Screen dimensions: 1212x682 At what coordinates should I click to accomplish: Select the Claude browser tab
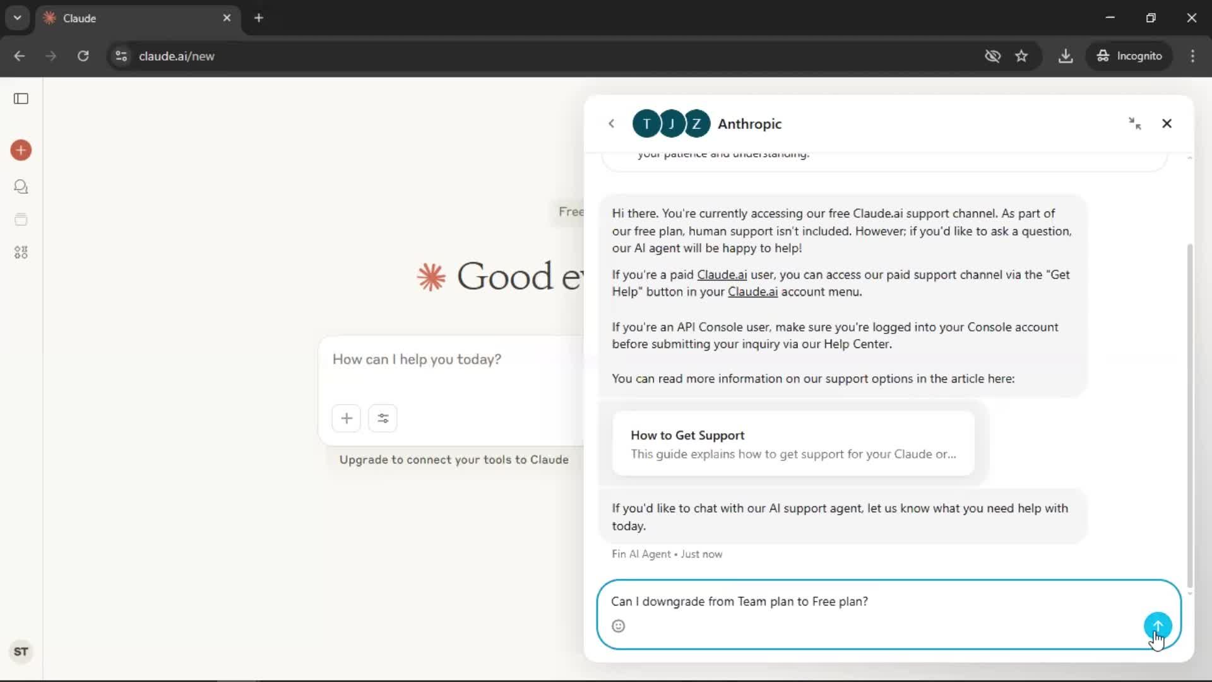[137, 18]
